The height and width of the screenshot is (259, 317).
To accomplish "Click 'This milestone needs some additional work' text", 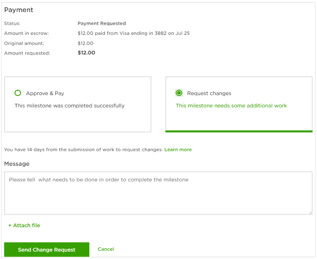I will click(231, 106).
